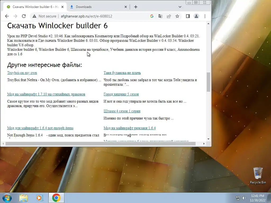
Task: Open the Город хищниц 5 сезон link
Action: pos(121,94)
